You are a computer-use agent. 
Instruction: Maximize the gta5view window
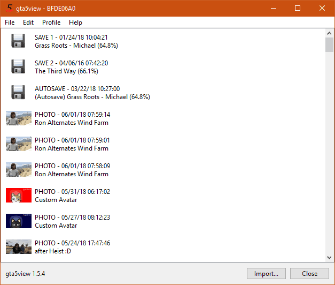pos(298,8)
